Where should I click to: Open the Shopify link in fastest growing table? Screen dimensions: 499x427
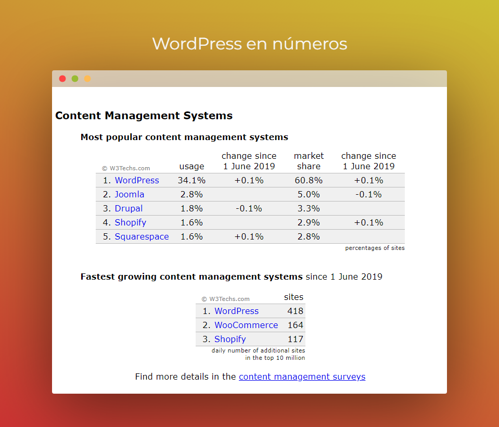coord(230,339)
